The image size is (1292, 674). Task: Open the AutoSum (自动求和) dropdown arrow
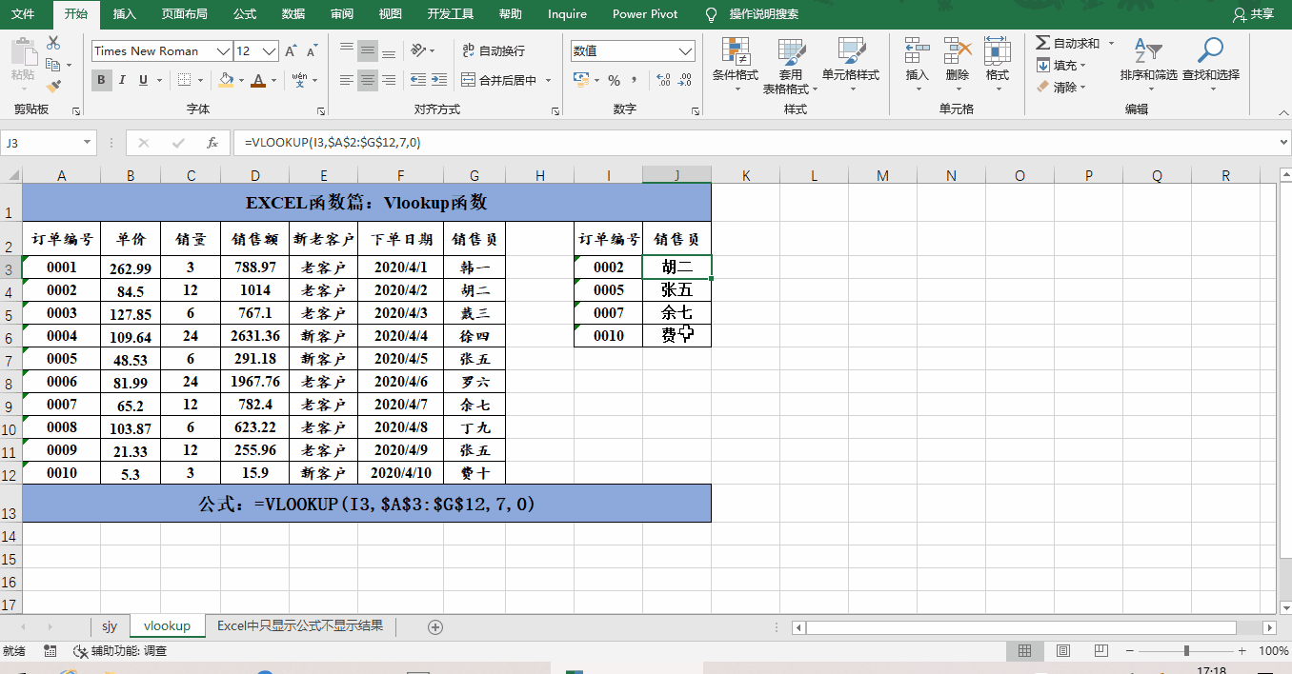point(1109,44)
